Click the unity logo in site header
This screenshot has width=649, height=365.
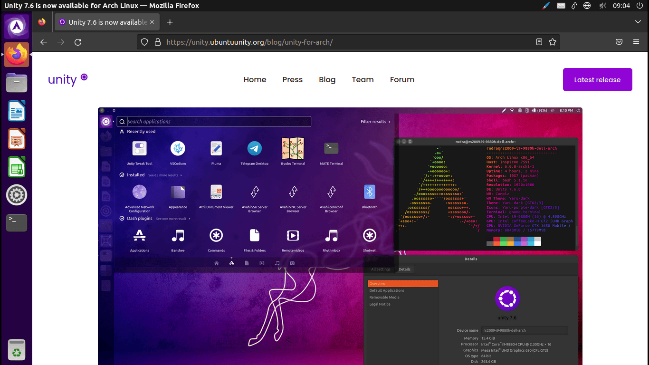pyautogui.click(x=67, y=79)
